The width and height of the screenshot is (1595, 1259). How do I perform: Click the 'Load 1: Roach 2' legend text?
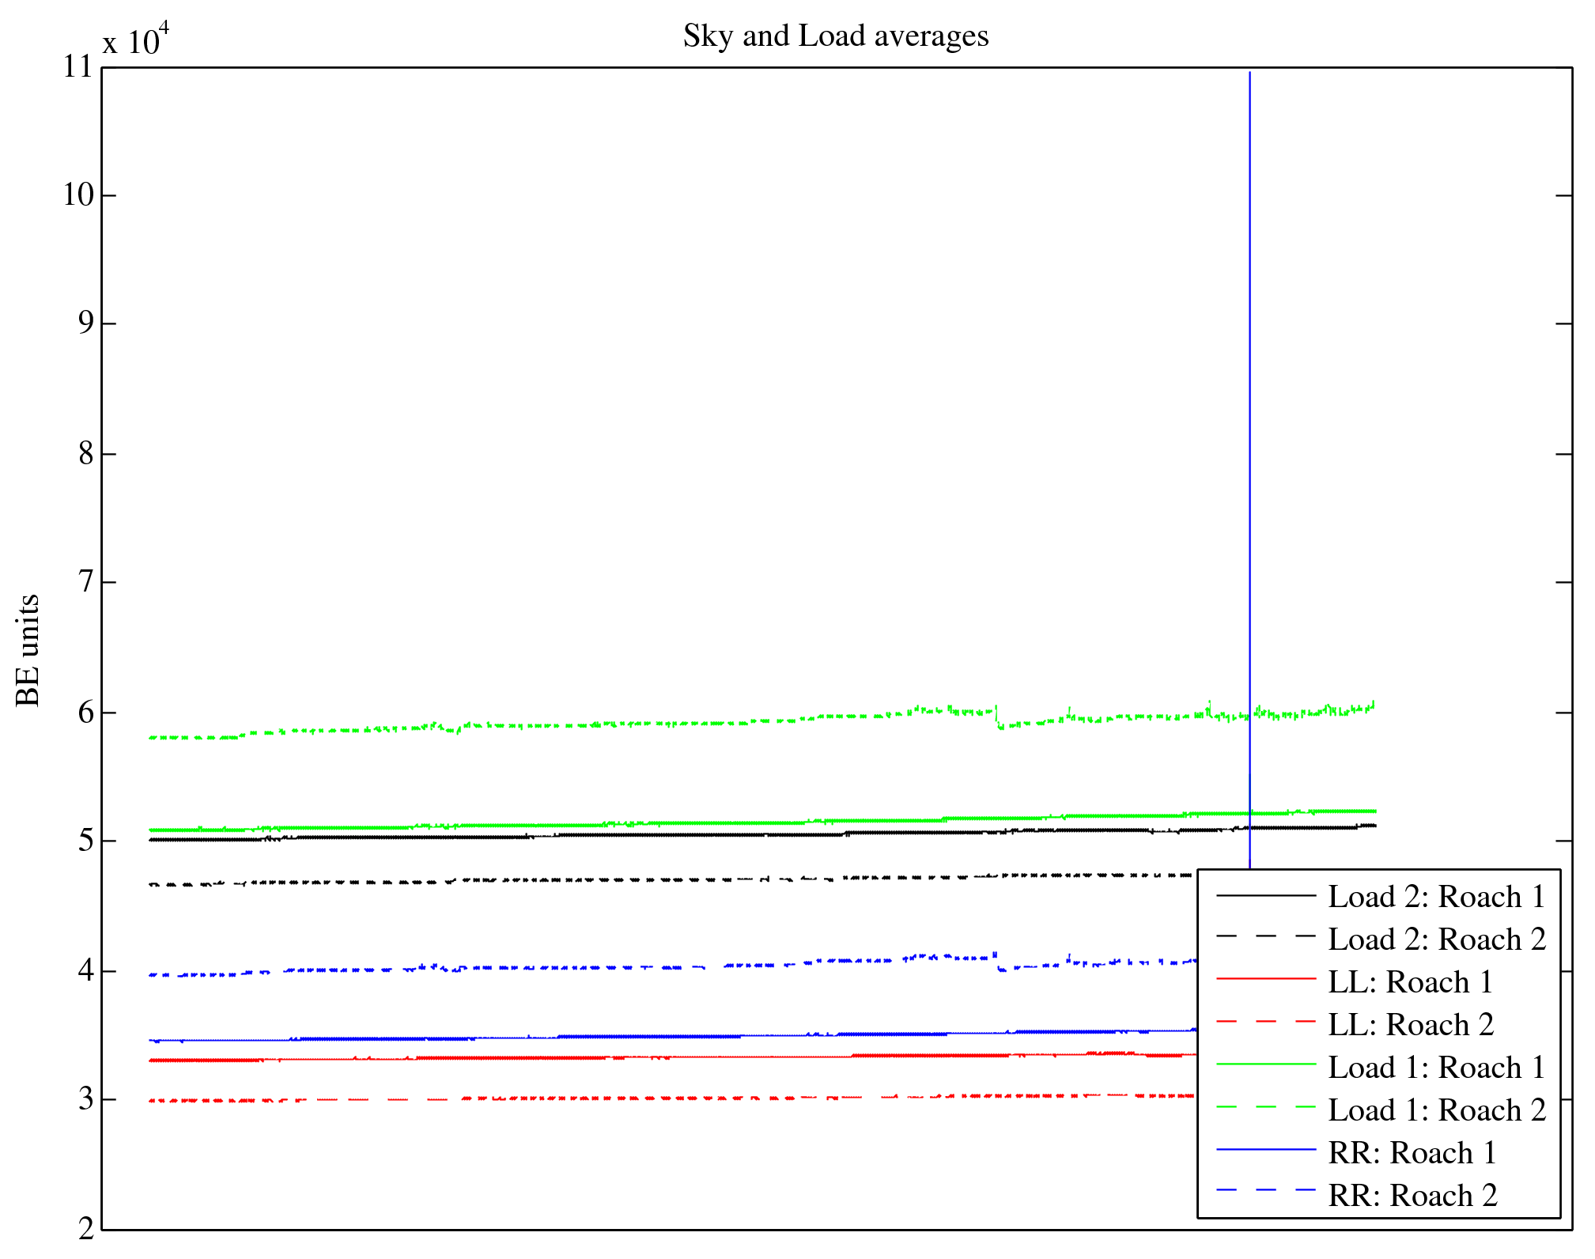1436,1110
